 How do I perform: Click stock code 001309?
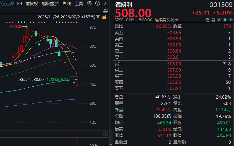click(x=221, y=5)
